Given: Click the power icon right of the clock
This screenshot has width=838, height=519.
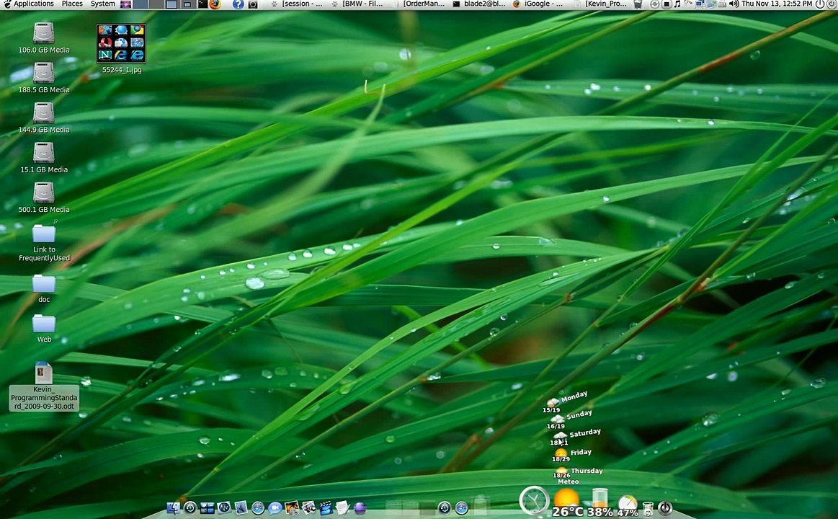Looking at the screenshot, I should (820, 4).
